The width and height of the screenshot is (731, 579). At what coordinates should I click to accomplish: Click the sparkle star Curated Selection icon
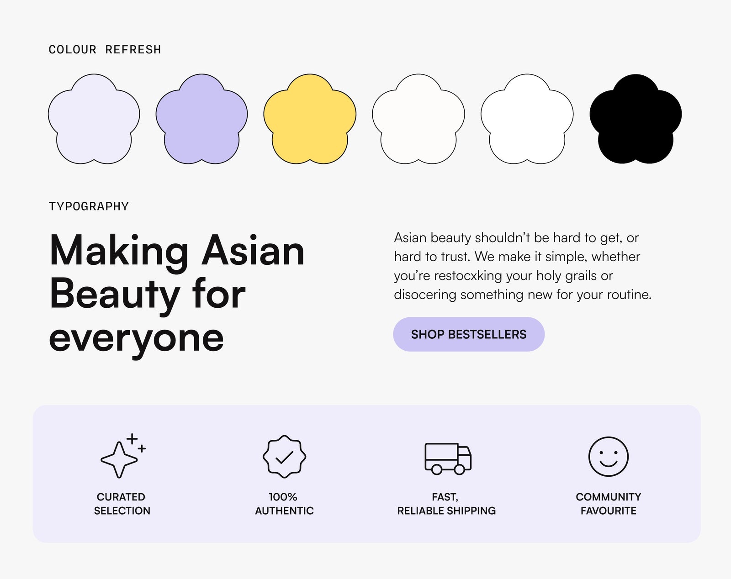coord(123,456)
